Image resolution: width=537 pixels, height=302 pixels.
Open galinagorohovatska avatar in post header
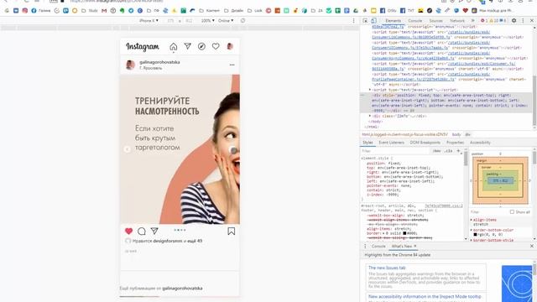[130, 65]
